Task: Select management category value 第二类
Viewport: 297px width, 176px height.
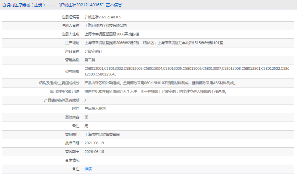Action: click(90, 60)
